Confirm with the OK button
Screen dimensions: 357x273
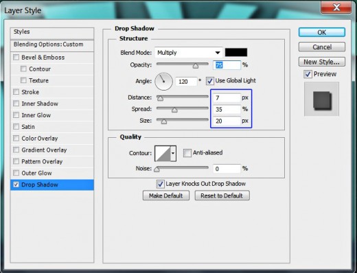pos(322,32)
